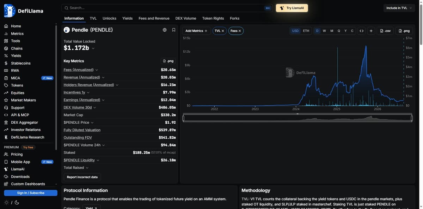The height and width of the screenshot is (209, 423).
Task: Open Stablecoins sidebar item
Action: coord(20,63)
